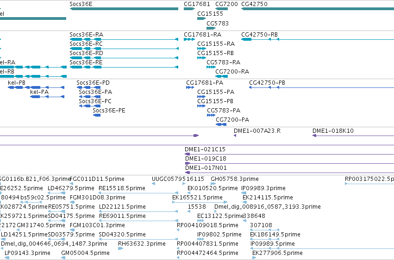Open the CG7200-PA coding sequence
The height and width of the screenshot is (260, 394).
click(221, 124)
